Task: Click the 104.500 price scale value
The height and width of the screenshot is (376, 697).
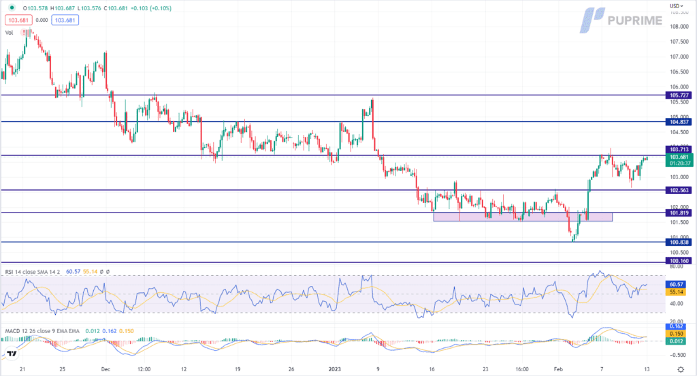Action: 679,132
